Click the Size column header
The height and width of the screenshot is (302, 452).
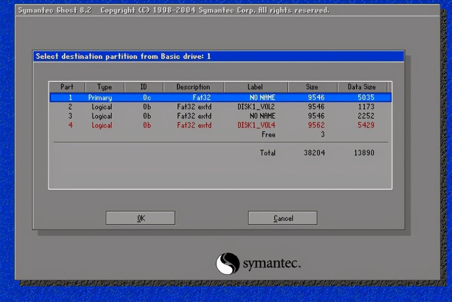pos(312,87)
